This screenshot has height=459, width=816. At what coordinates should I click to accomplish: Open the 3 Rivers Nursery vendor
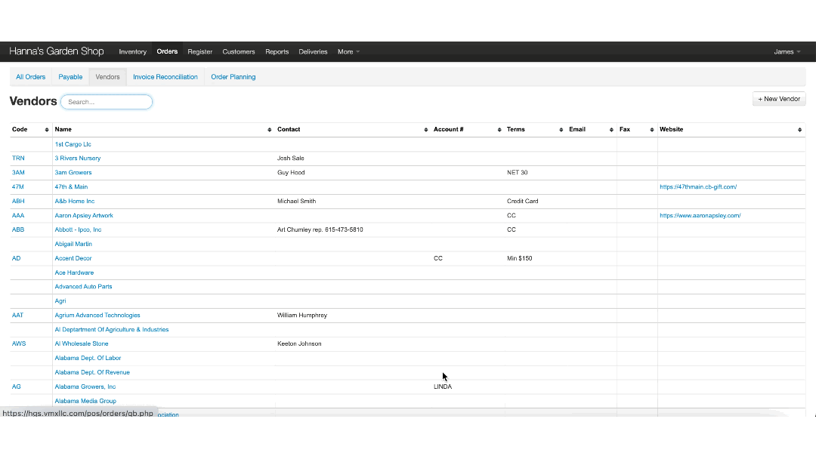pyautogui.click(x=77, y=159)
